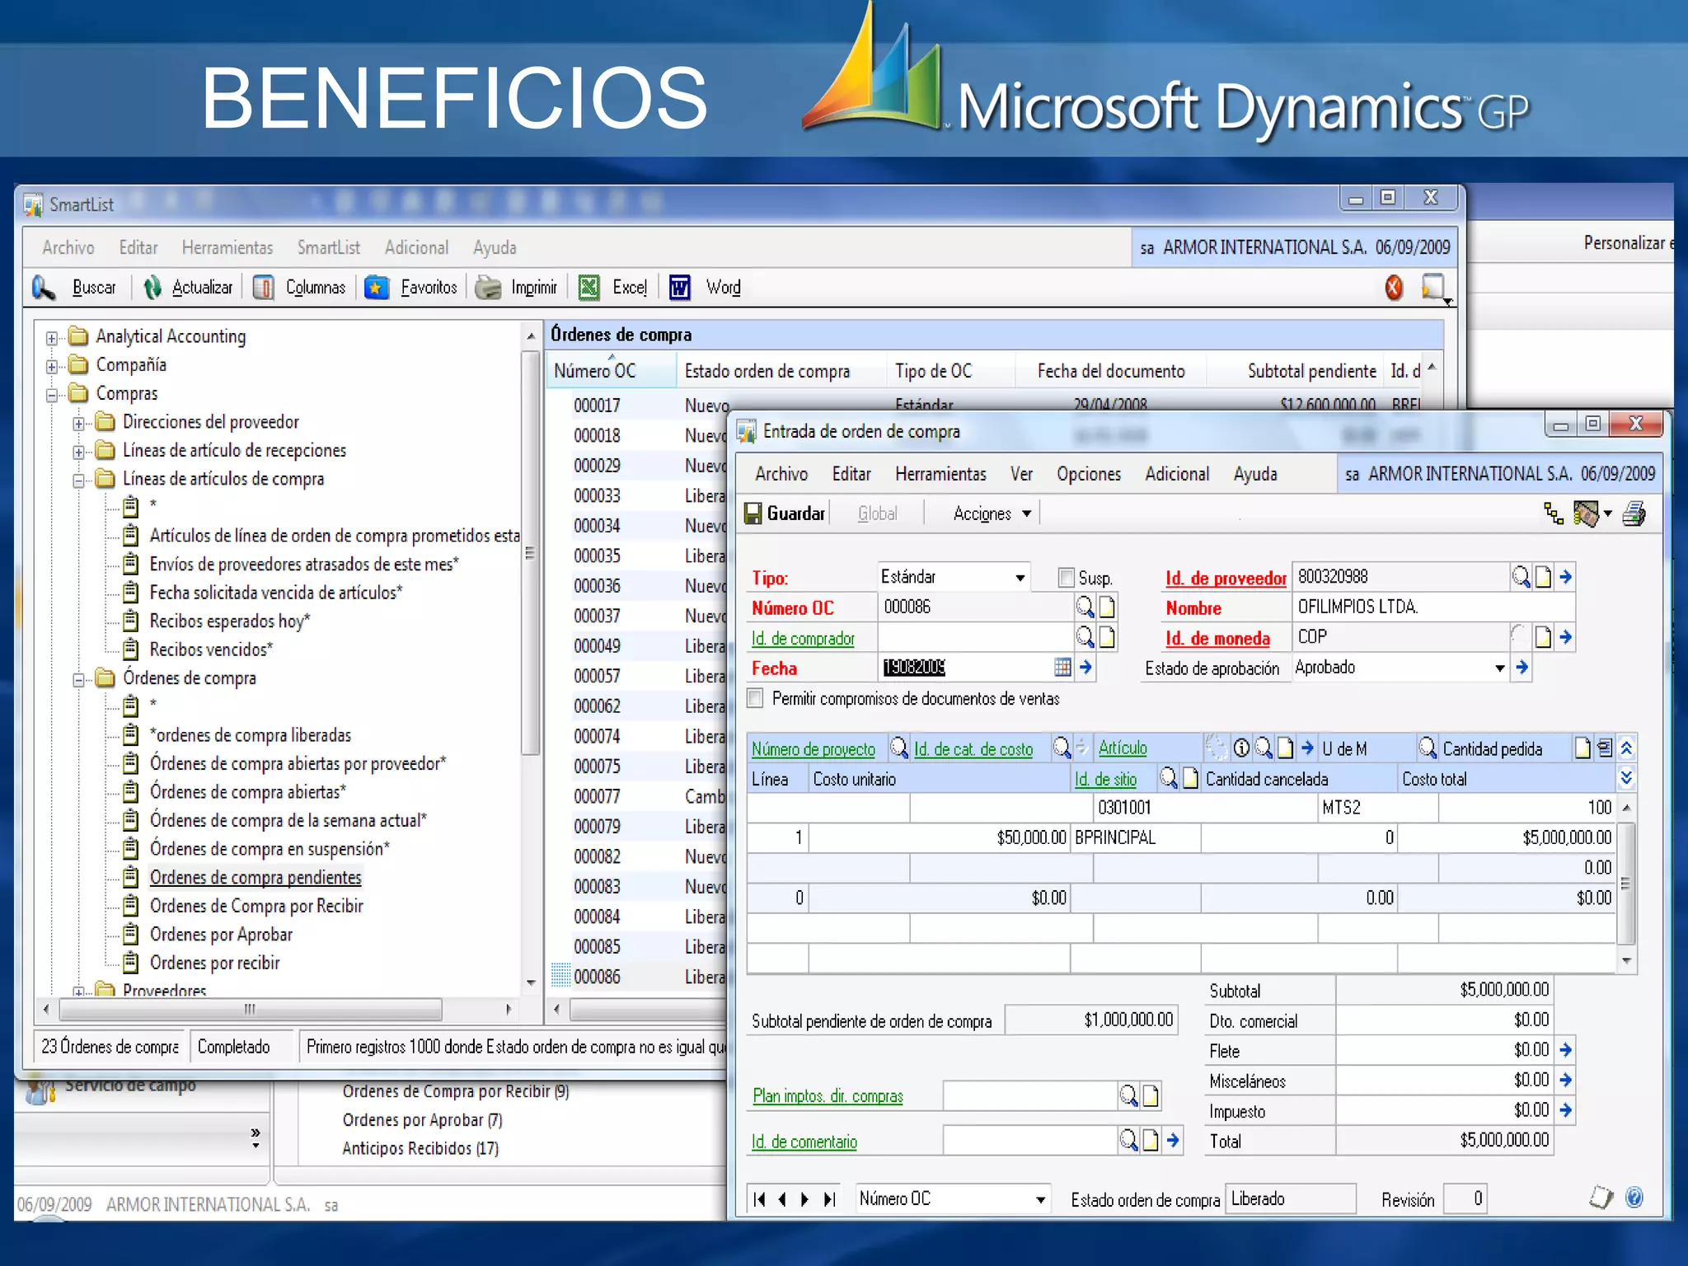Open the Tipo Estándar dropdown
1688x1266 pixels.
click(x=1020, y=578)
